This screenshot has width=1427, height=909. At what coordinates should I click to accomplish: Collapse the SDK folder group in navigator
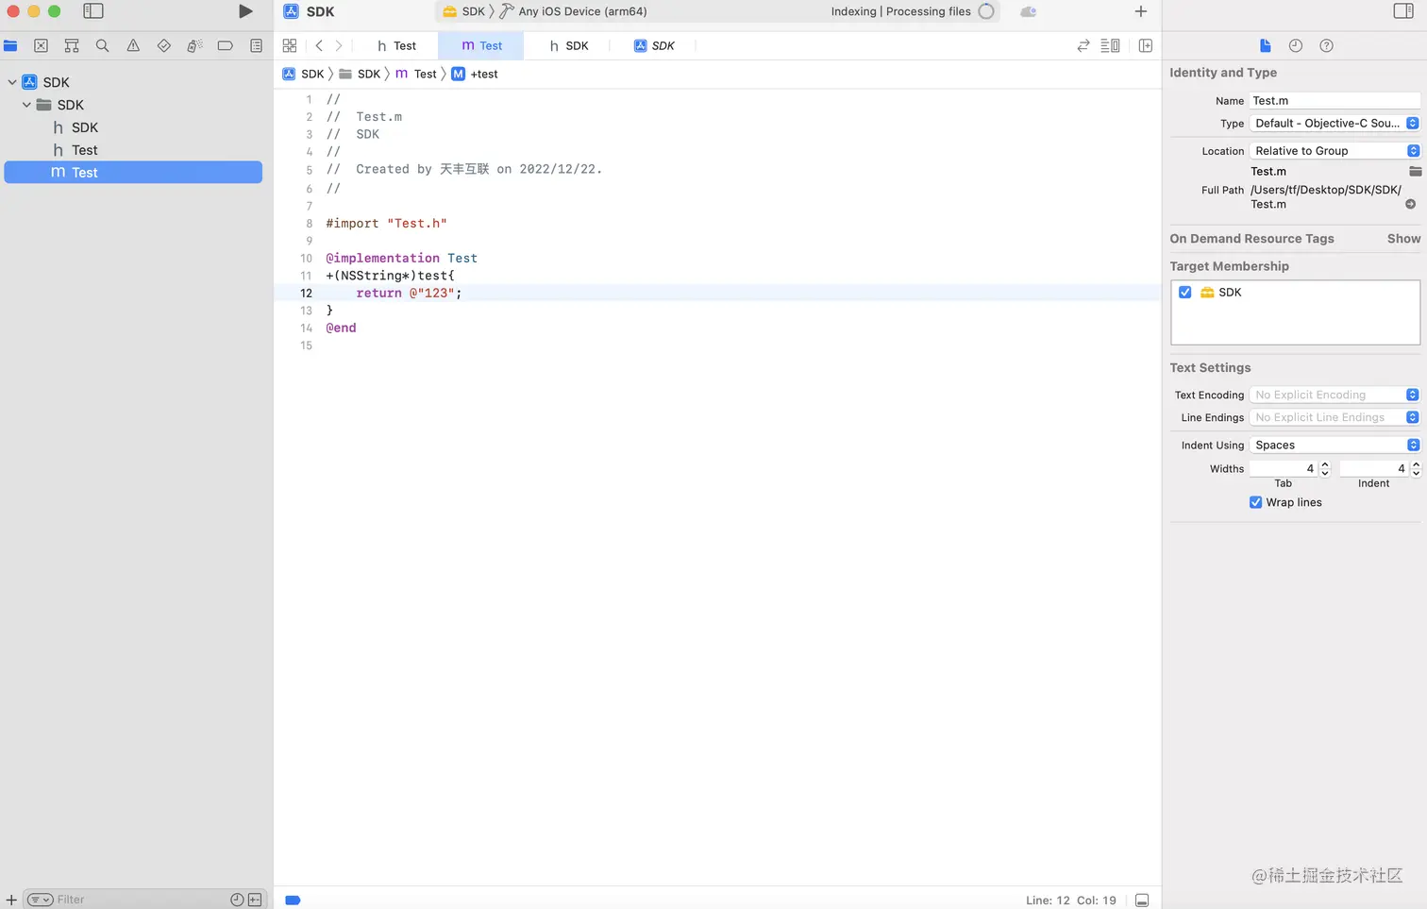26,105
